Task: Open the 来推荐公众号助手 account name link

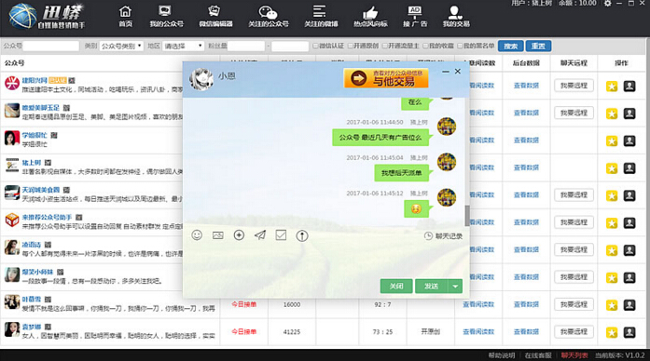Action: (47, 217)
